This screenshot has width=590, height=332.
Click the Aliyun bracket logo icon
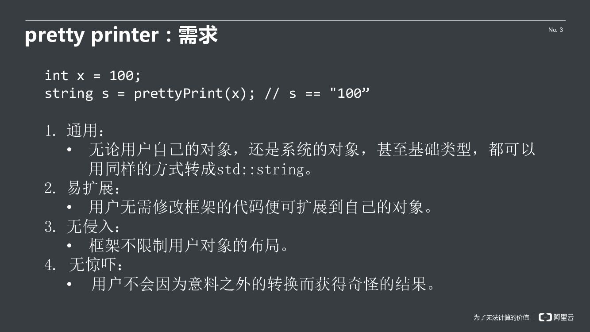tap(545, 317)
